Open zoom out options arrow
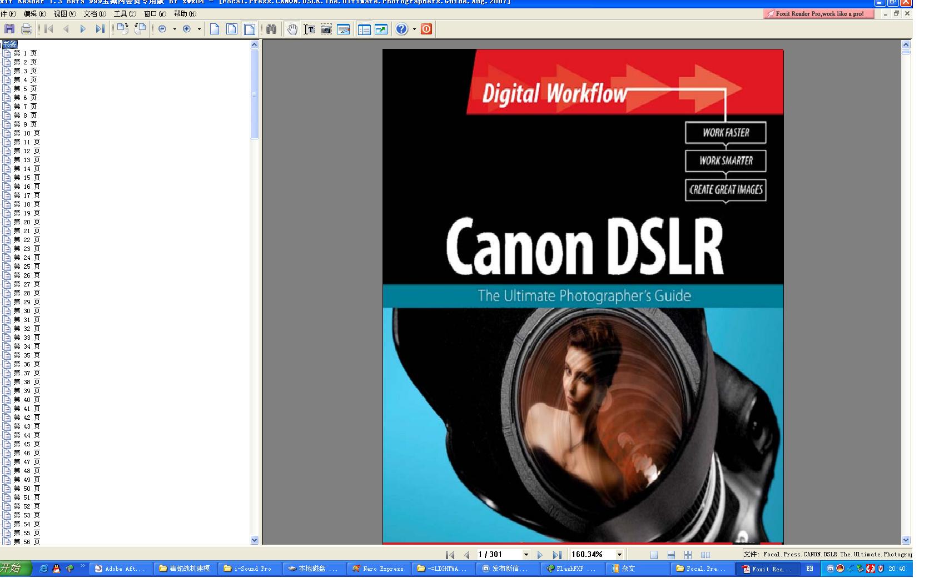The height and width of the screenshot is (583, 934). [175, 29]
